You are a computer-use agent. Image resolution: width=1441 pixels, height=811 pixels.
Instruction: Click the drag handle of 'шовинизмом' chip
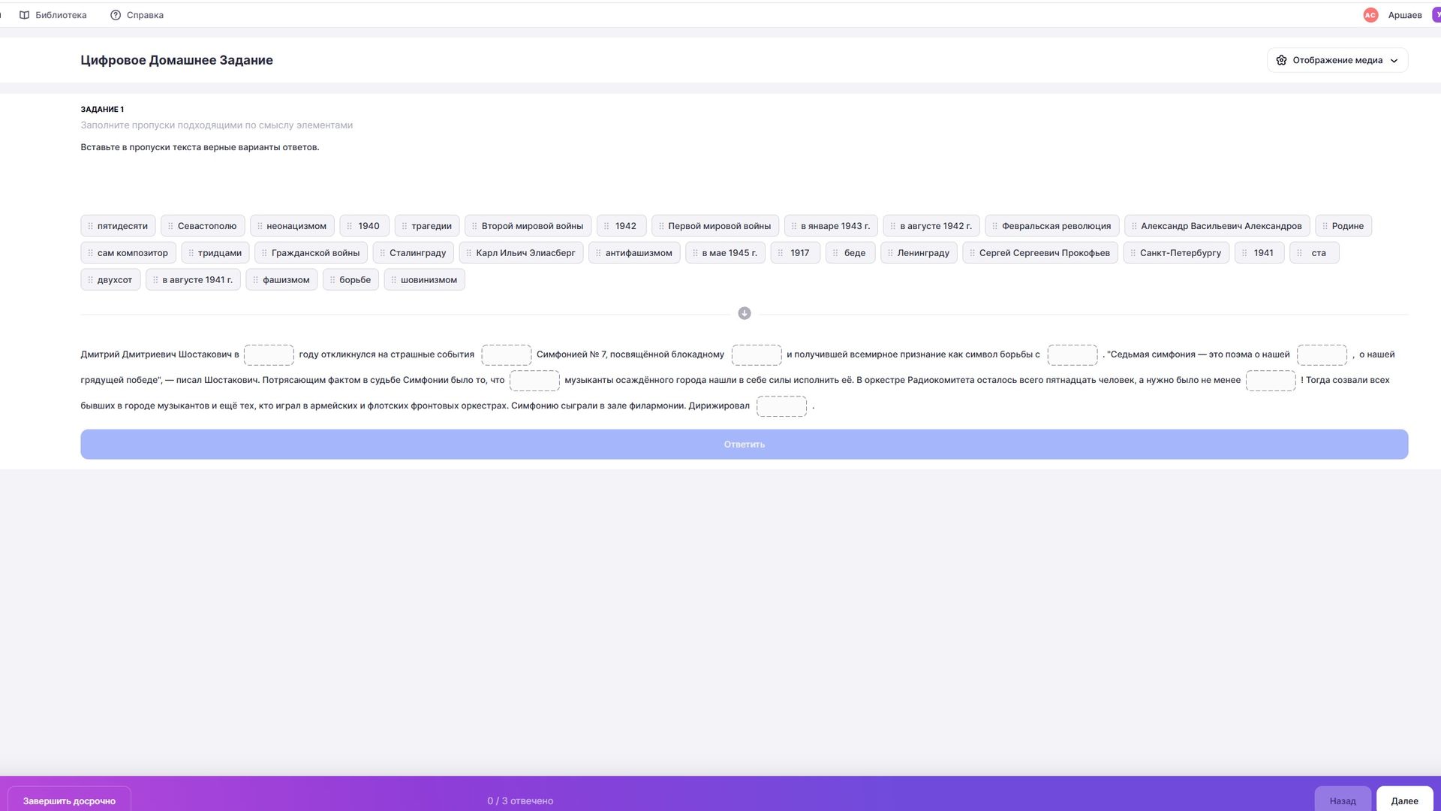pos(393,280)
